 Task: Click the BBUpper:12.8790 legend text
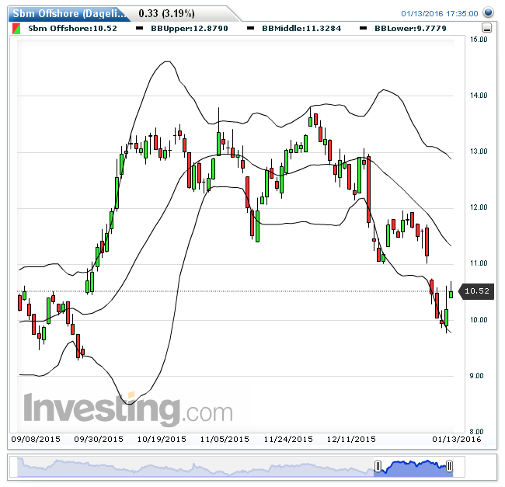(190, 28)
